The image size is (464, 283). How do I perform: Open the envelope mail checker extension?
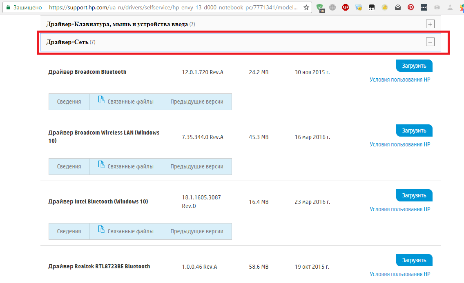tap(398, 7)
